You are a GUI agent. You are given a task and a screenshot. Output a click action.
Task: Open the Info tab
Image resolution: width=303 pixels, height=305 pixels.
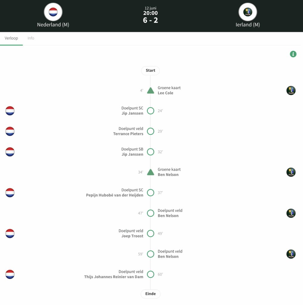tap(31, 38)
